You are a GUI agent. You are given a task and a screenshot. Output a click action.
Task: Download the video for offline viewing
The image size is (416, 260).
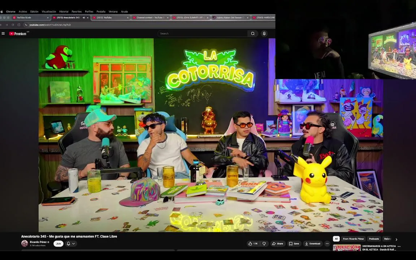coord(312,243)
